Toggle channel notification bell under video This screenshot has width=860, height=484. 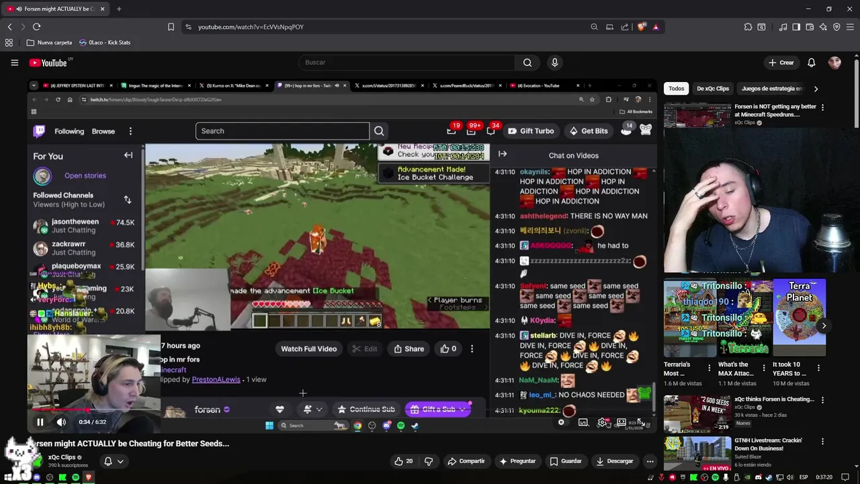tap(107, 461)
